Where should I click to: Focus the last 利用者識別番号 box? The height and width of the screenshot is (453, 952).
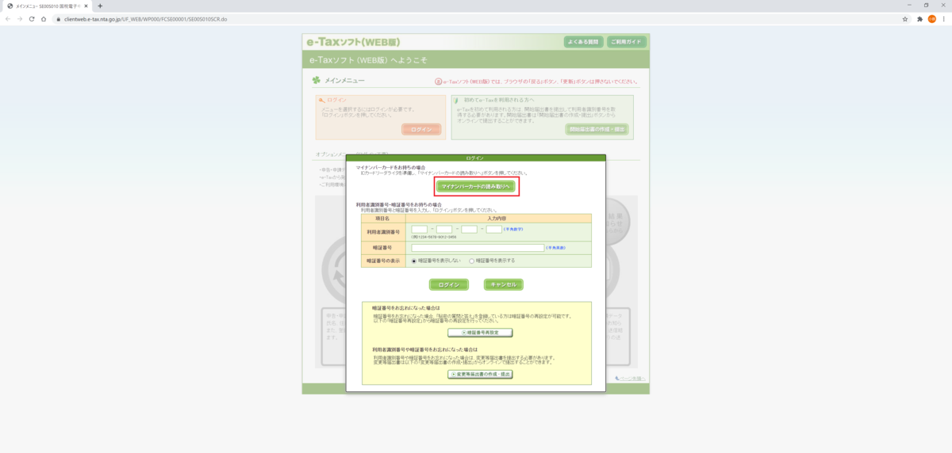[x=493, y=229]
